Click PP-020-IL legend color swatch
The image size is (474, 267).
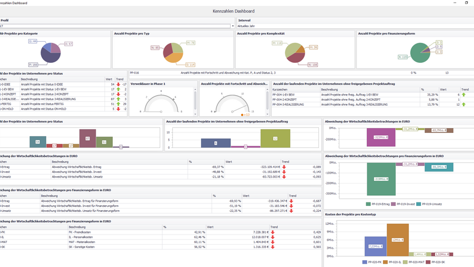(386, 261)
